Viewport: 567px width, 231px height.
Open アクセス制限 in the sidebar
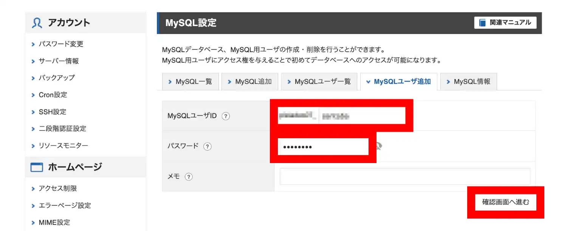tap(58, 188)
